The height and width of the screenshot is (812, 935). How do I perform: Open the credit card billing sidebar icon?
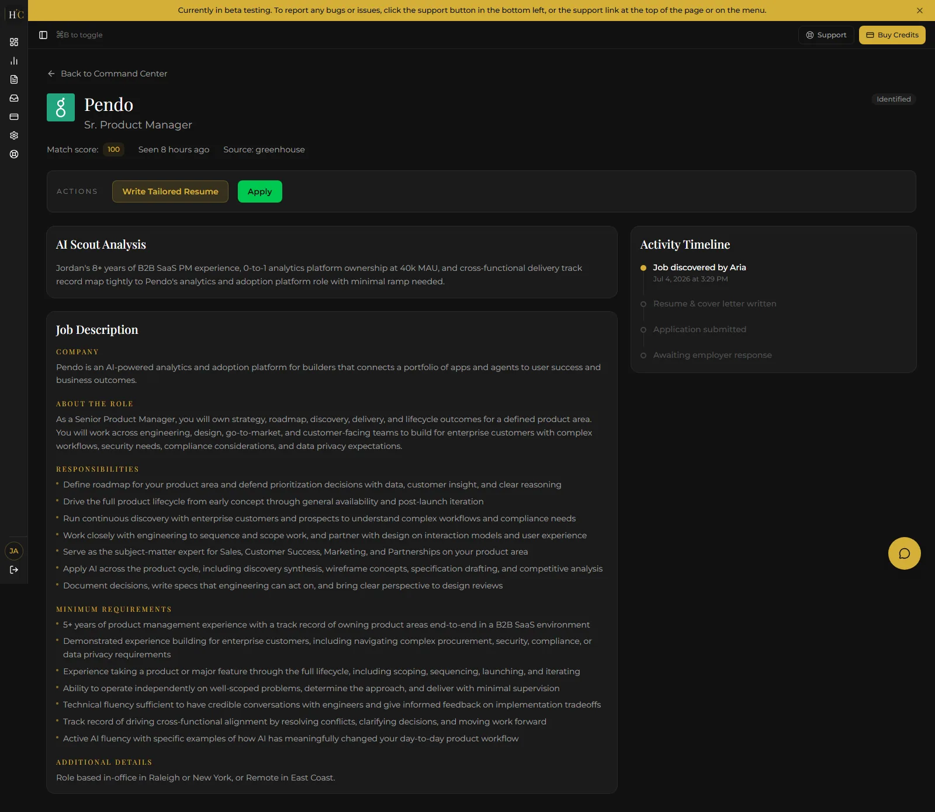[14, 117]
